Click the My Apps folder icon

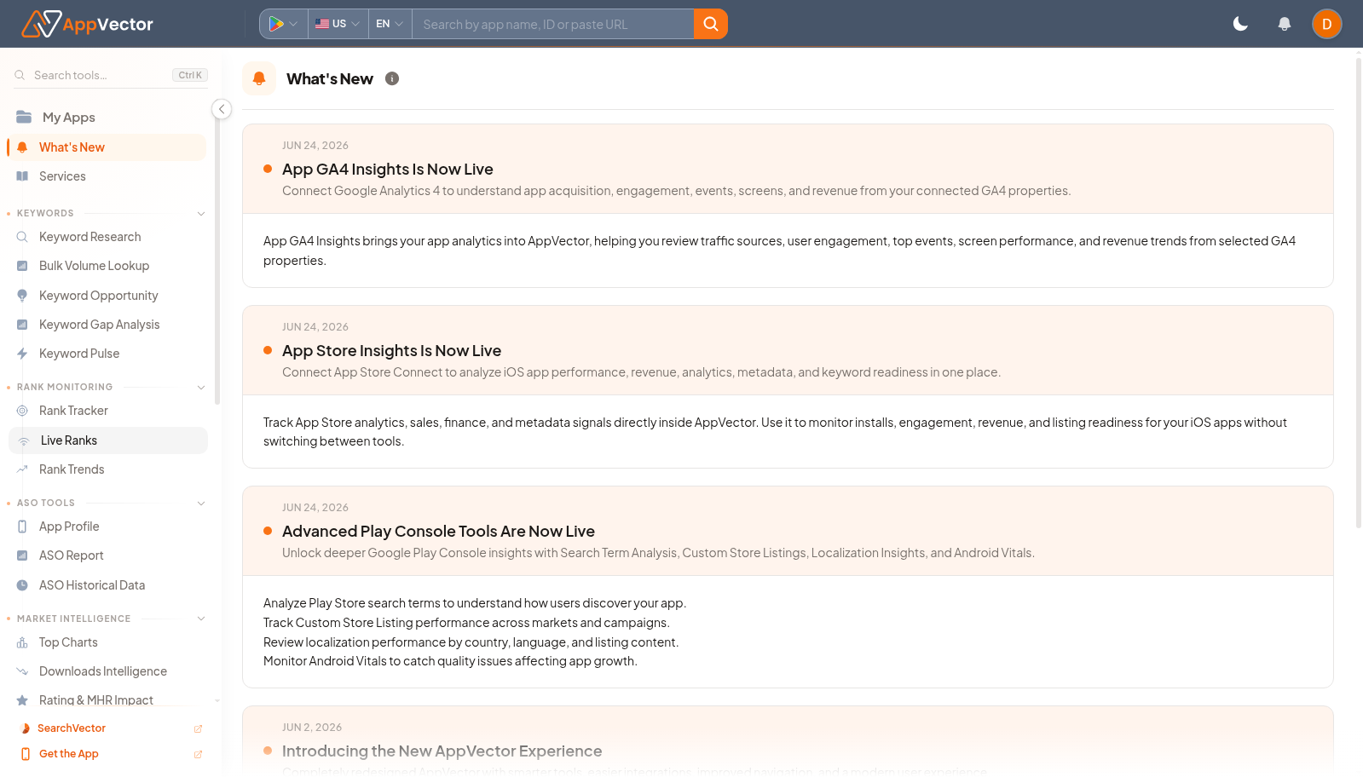click(x=24, y=117)
